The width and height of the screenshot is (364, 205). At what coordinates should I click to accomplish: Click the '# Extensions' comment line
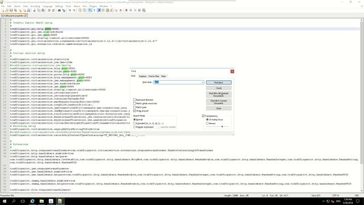(x=19, y=144)
